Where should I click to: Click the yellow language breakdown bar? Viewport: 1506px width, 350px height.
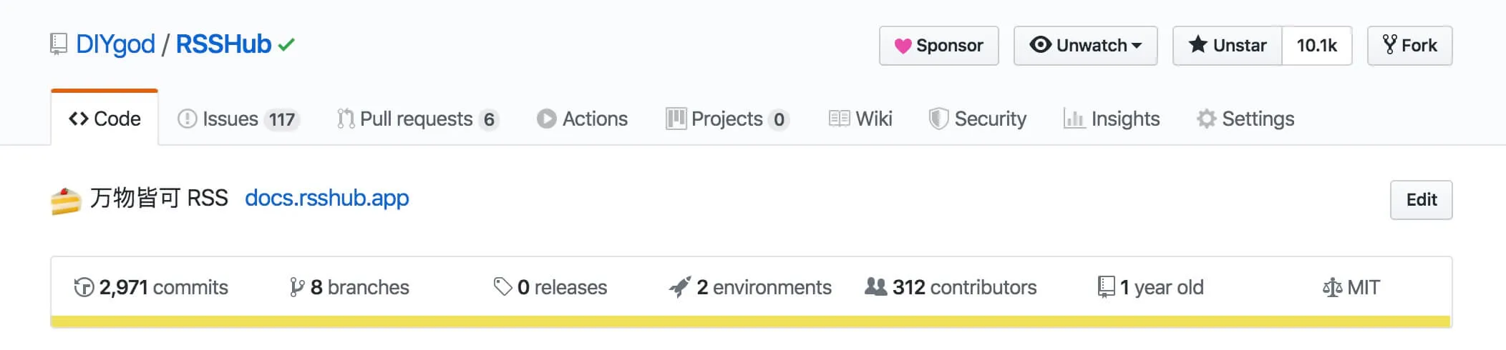750,321
